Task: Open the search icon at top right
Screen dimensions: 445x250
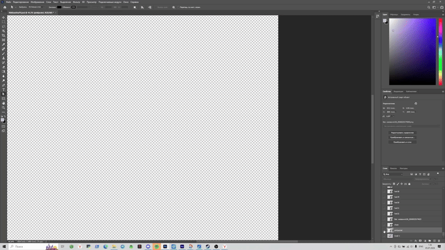Action: pos(429,7)
